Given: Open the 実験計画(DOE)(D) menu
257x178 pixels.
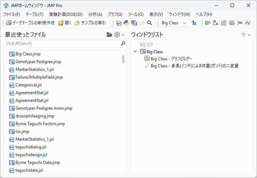Looking at the screenshot, I should point(66,14).
